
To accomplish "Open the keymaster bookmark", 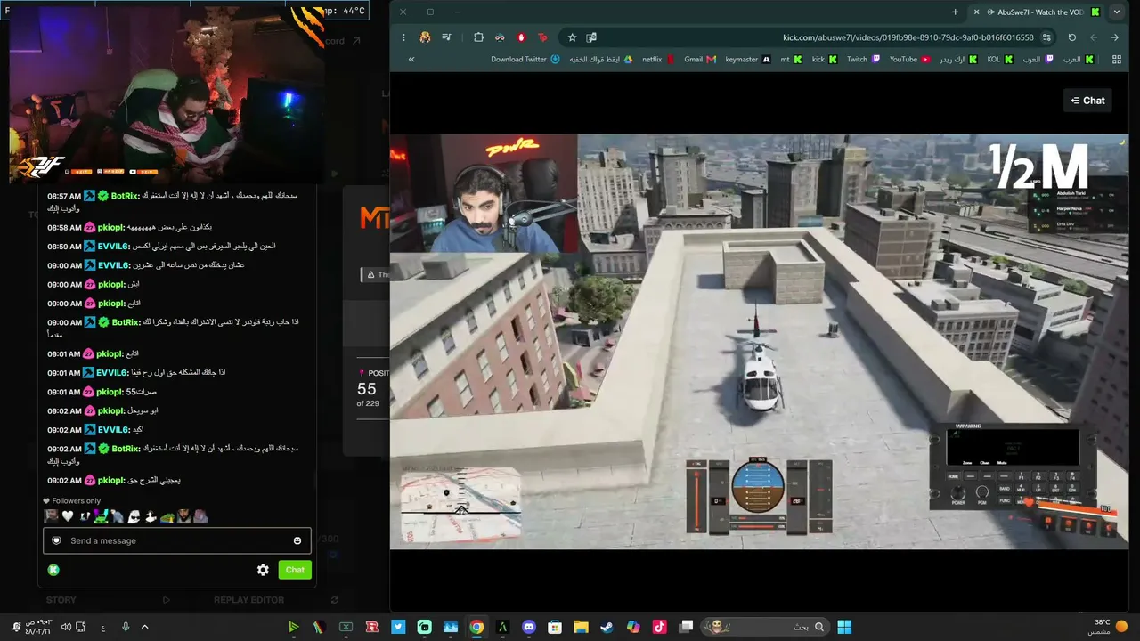I will pyautogui.click(x=748, y=60).
